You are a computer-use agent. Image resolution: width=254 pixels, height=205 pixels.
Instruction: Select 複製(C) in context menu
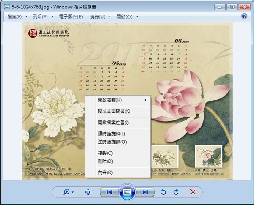118,153
